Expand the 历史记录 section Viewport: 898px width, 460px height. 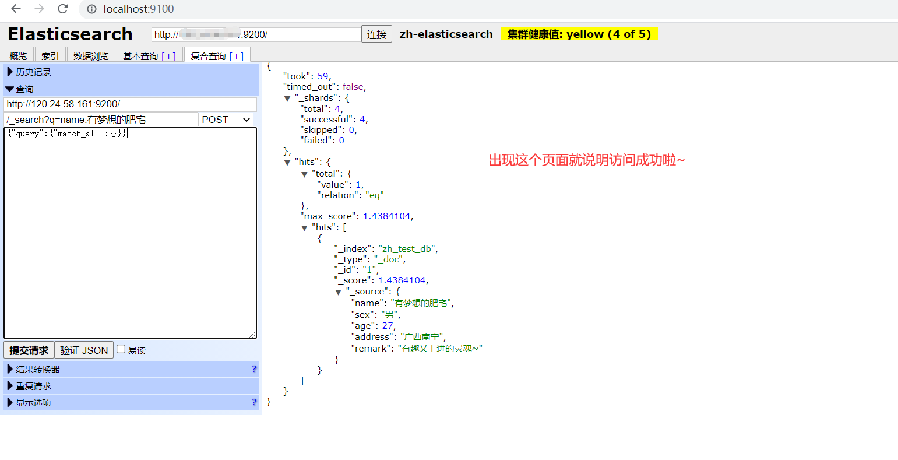point(131,72)
